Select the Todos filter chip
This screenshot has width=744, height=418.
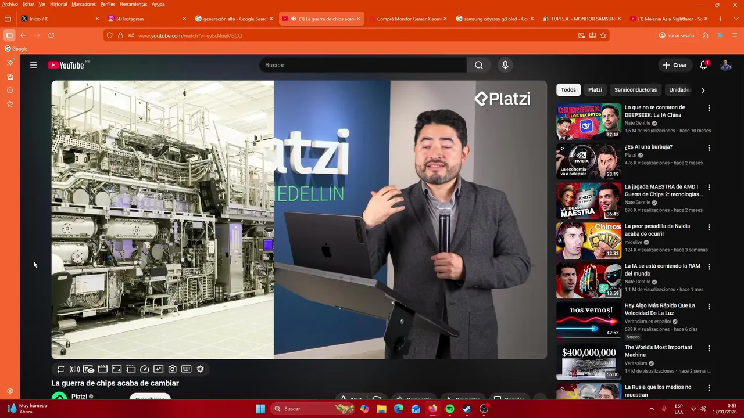coord(568,90)
